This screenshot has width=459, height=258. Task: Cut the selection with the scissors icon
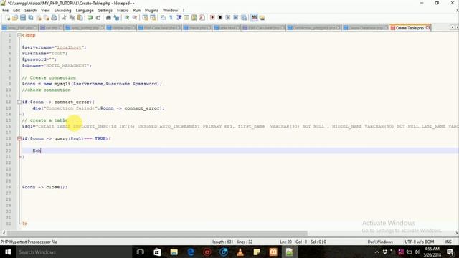point(64,18)
